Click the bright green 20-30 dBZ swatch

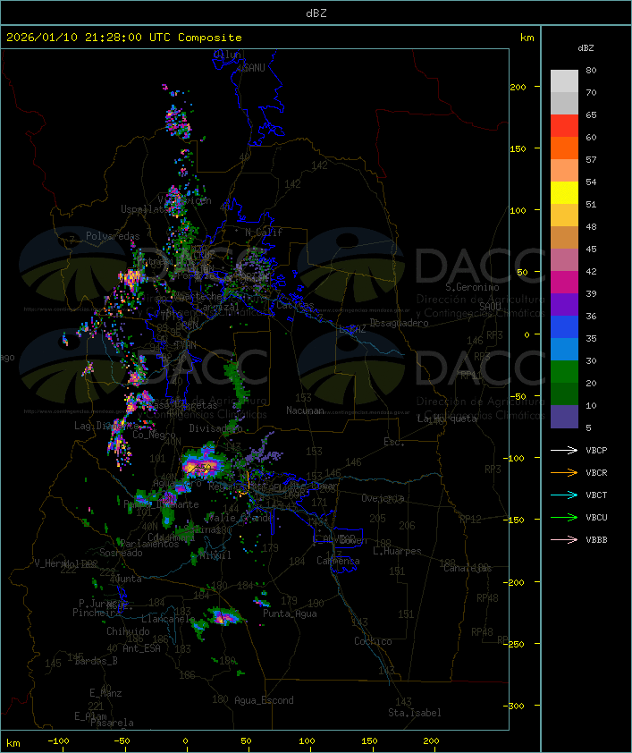pos(564,372)
